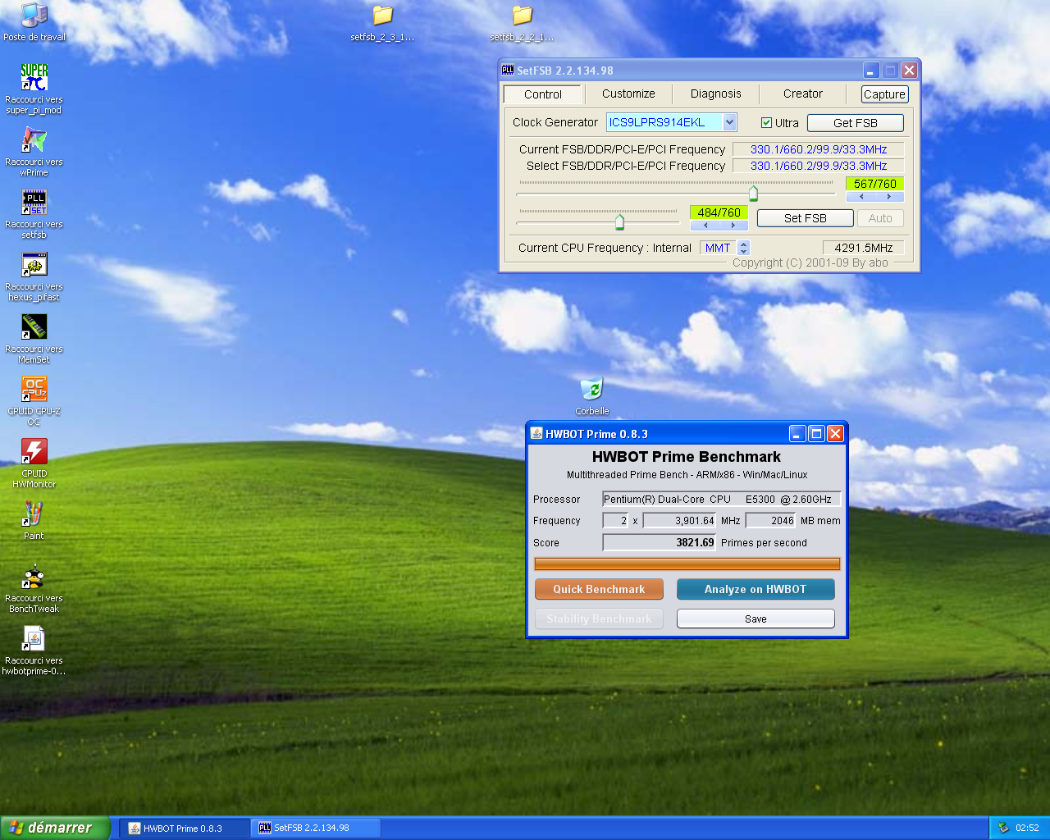Switch to the Diagnosis tab
Viewport: 1050px width, 840px height.
point(715,94)
